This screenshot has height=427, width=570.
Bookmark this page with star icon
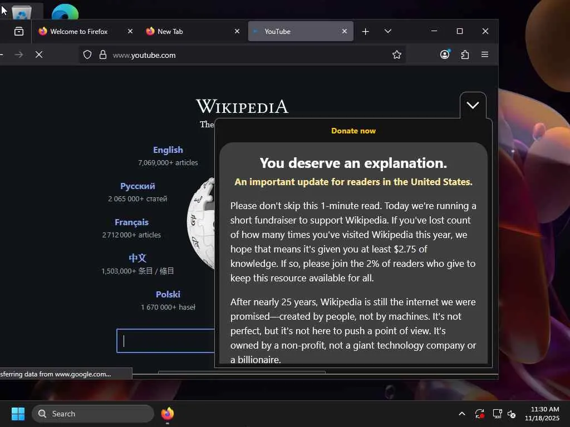[396, 55]
